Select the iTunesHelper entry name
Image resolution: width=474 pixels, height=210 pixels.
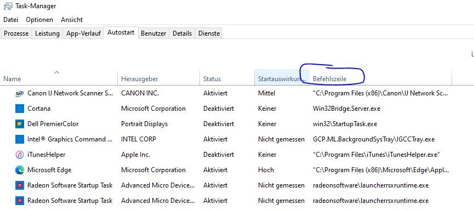[x=46, y=155]
